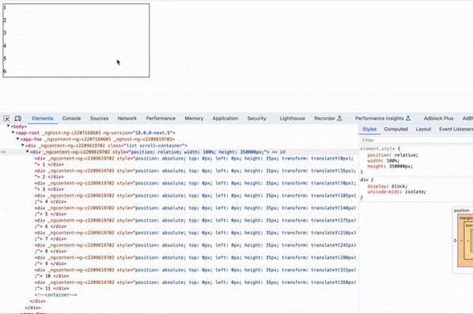Image resolution: width=473 pixels, height=314 pixels.
Task: Click the box model 'position' label
Action: coord(462,211)
